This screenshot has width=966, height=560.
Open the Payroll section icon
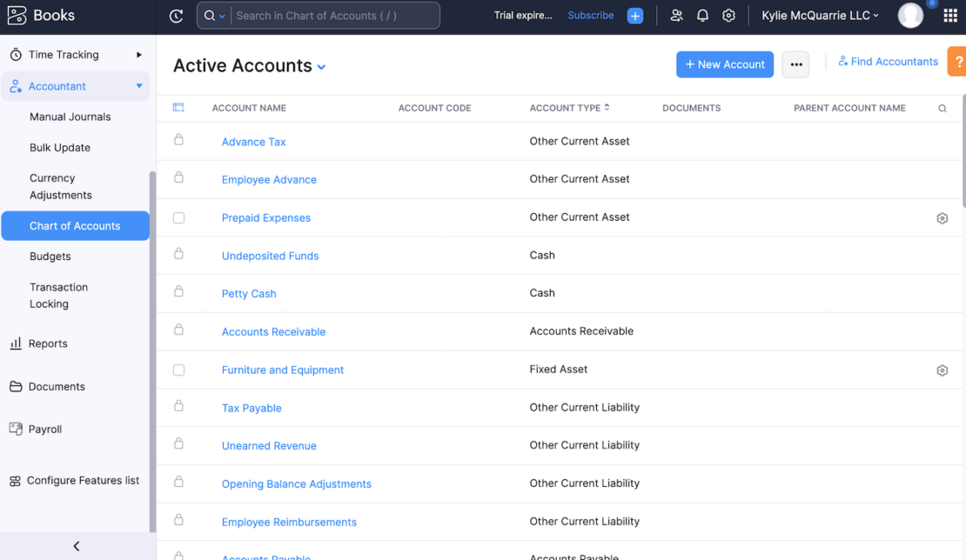pos(15,429)
